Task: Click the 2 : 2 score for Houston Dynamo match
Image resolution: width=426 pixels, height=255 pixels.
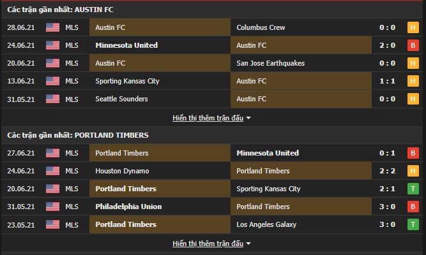Action: (387, 171)
